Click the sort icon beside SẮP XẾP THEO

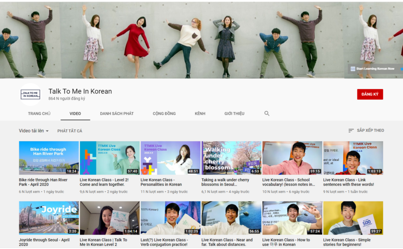[x=351, y=130]
